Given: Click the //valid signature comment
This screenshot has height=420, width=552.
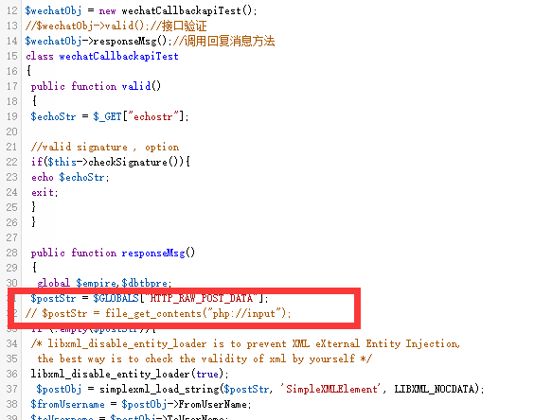Looking at the screenshot, I should tap(104, 147).
